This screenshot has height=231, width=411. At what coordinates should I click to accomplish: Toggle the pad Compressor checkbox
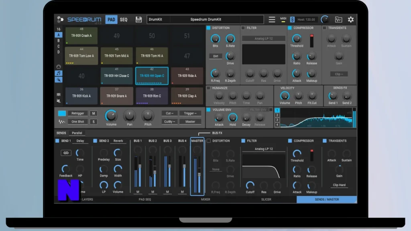pos(290,28)
